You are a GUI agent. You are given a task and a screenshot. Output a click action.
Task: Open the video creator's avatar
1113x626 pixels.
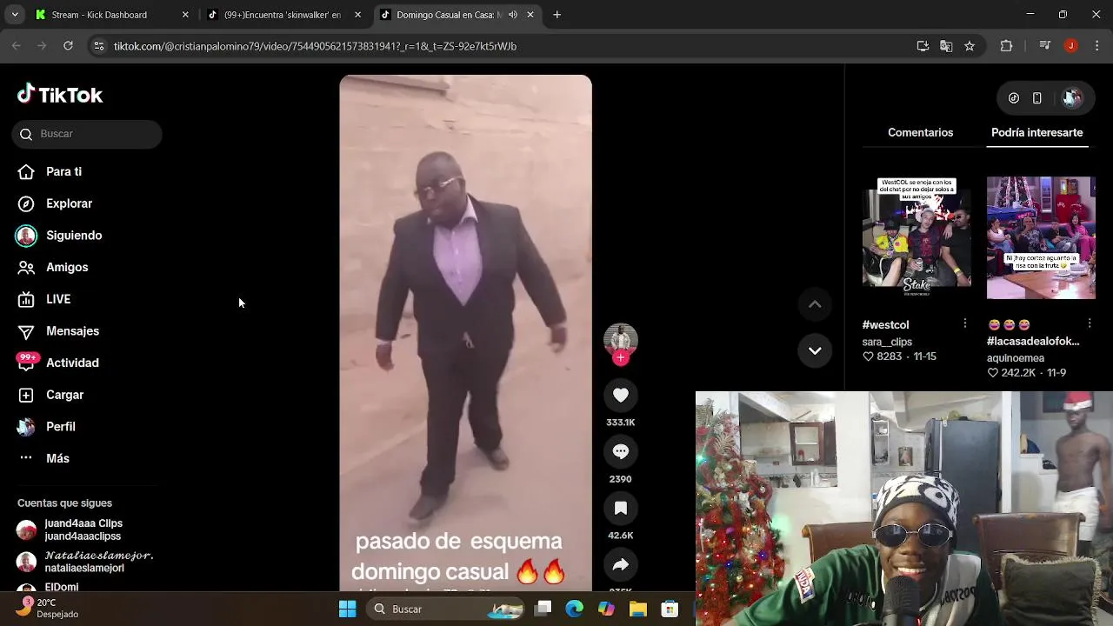pos(621,339)
